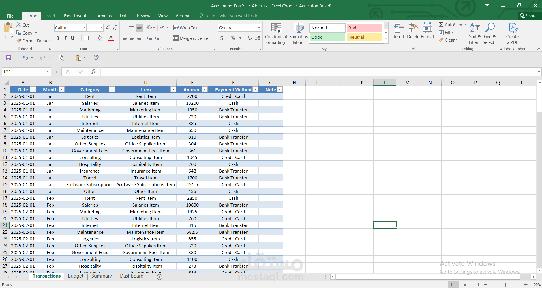Viewport: 542px width, 288px height.
Task: Decrease indent of cell contents
Action: (x=149, y=38)
